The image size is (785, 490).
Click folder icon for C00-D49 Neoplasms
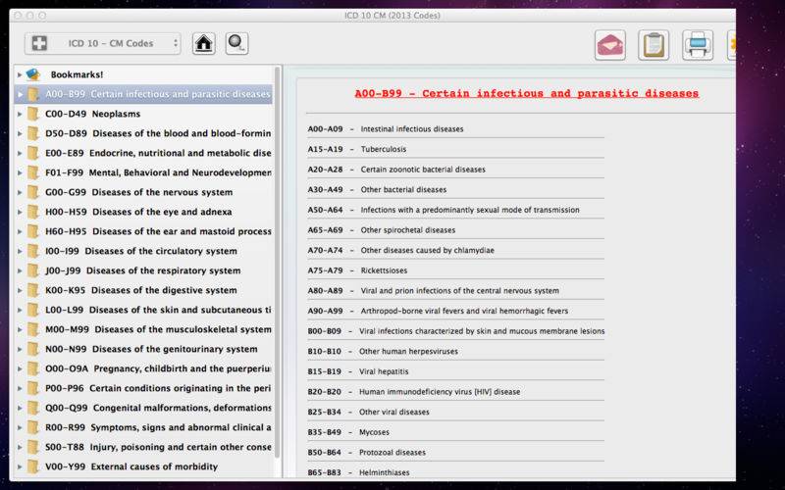(33, 114)
